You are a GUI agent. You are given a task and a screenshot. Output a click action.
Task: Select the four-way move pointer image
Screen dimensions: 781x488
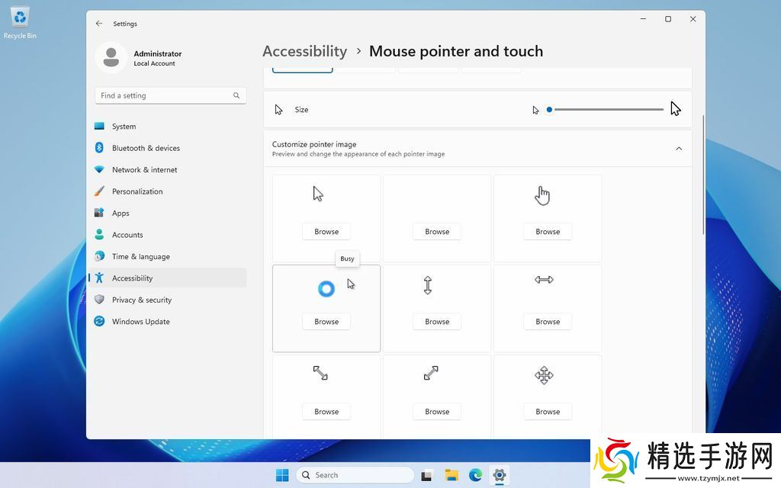pos(544,375)
